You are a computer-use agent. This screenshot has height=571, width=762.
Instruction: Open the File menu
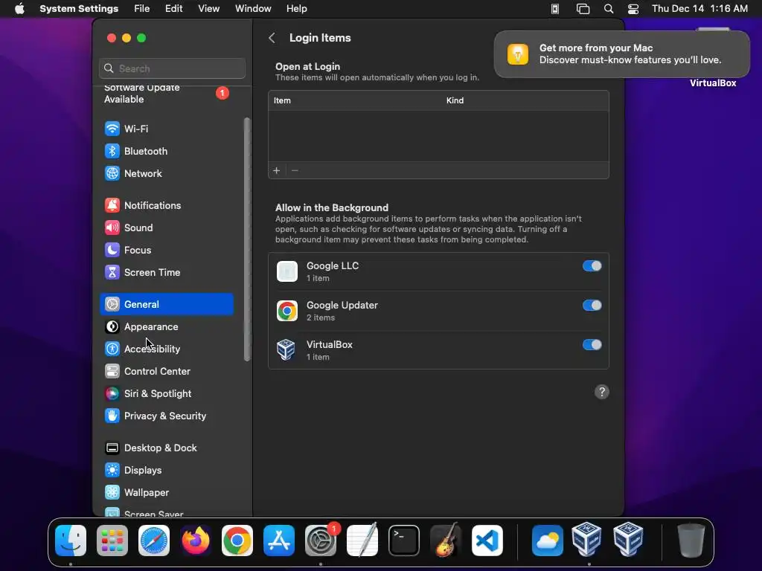pos(142,9)
